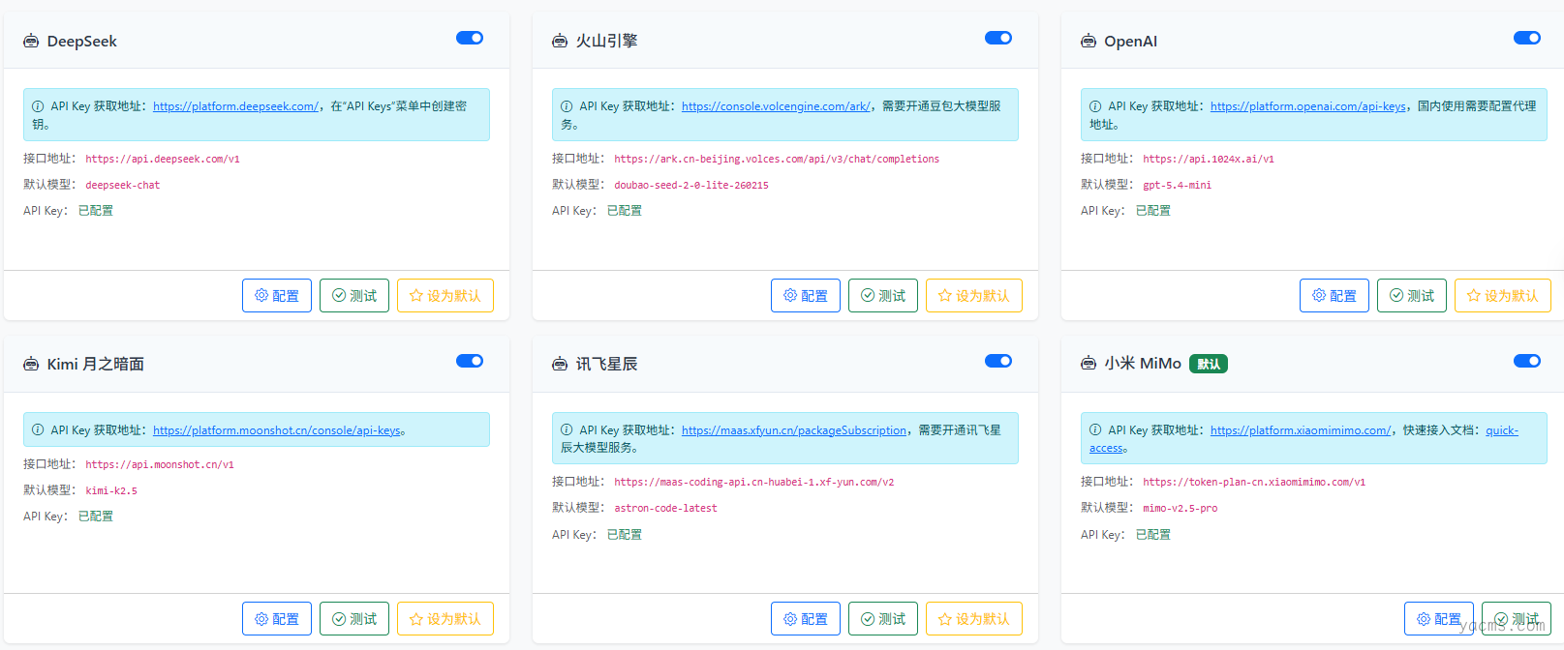Click 测试 on the 小米 MiMo card

click(x=1517, y=618)
